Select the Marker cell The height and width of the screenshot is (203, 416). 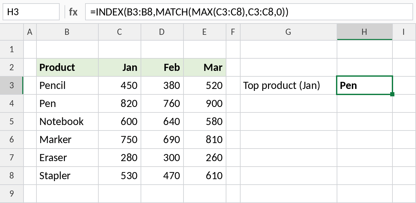67,140
